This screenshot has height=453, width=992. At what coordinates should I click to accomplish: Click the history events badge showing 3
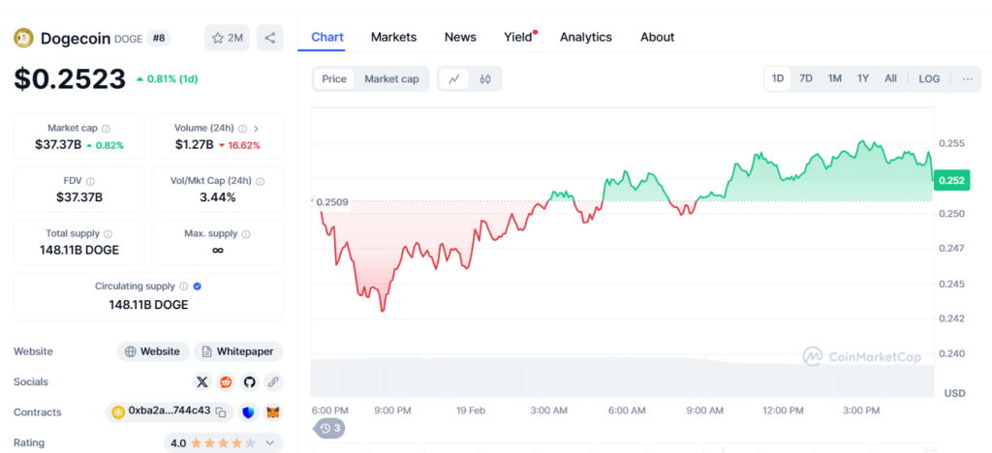coord(329,429)
